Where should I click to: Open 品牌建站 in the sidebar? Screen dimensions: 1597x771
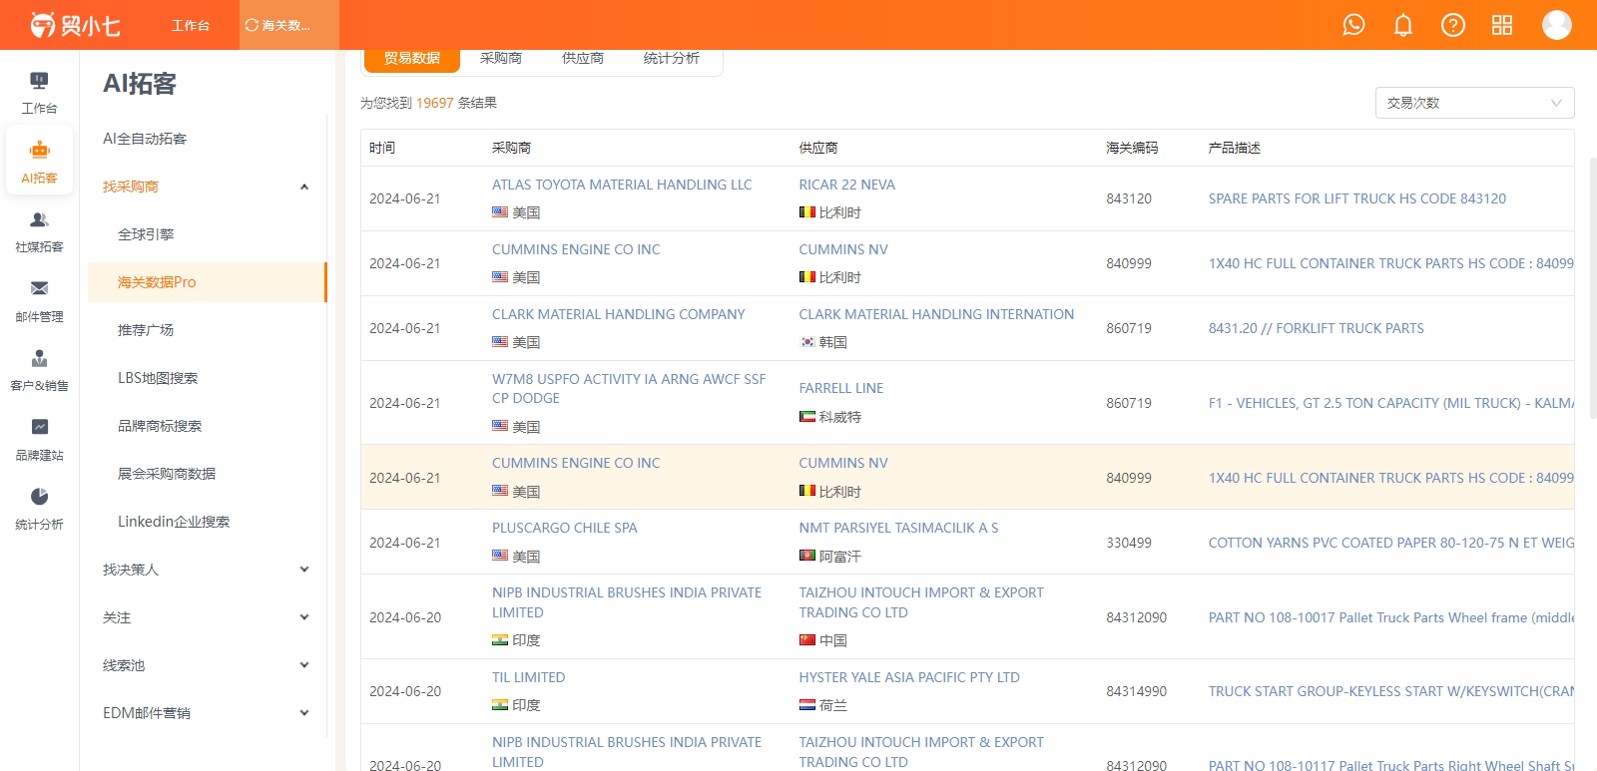click(39, 440)
